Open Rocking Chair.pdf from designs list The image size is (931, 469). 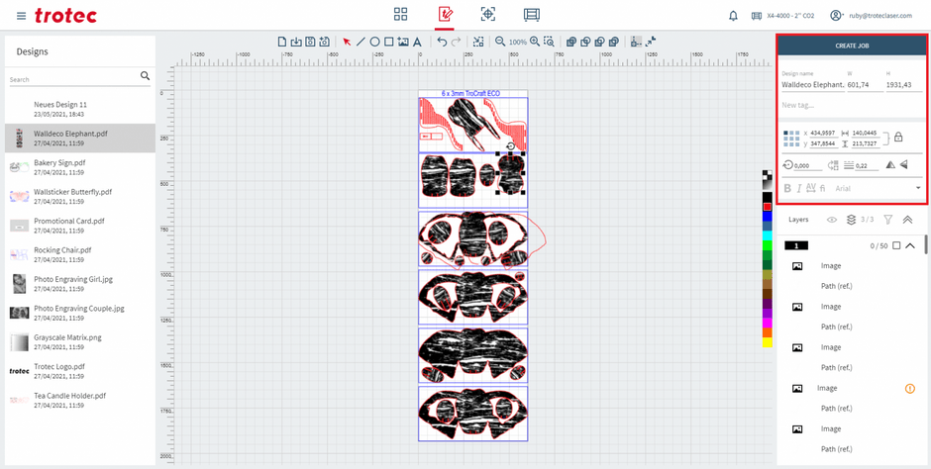(60, 250)
